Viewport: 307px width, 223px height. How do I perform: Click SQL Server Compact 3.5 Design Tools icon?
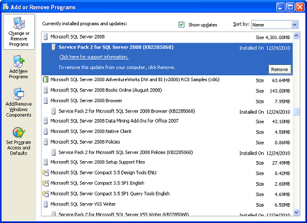pos(46,173)
